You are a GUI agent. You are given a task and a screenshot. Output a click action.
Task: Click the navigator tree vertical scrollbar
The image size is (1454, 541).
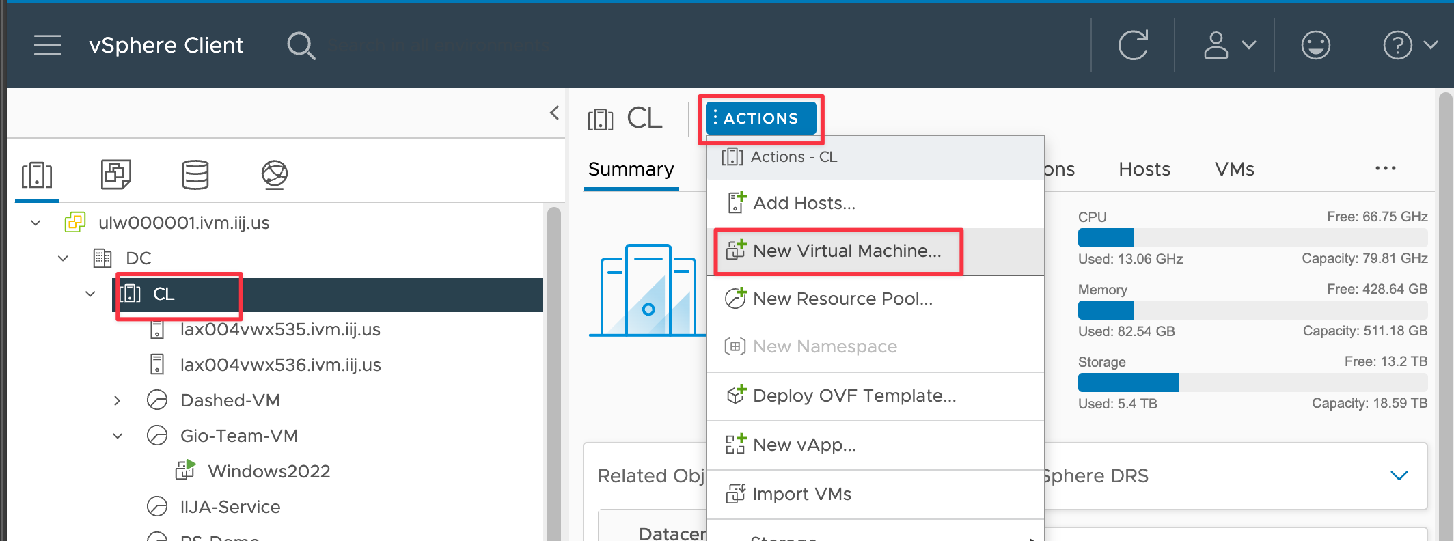(x=553, y=372)
